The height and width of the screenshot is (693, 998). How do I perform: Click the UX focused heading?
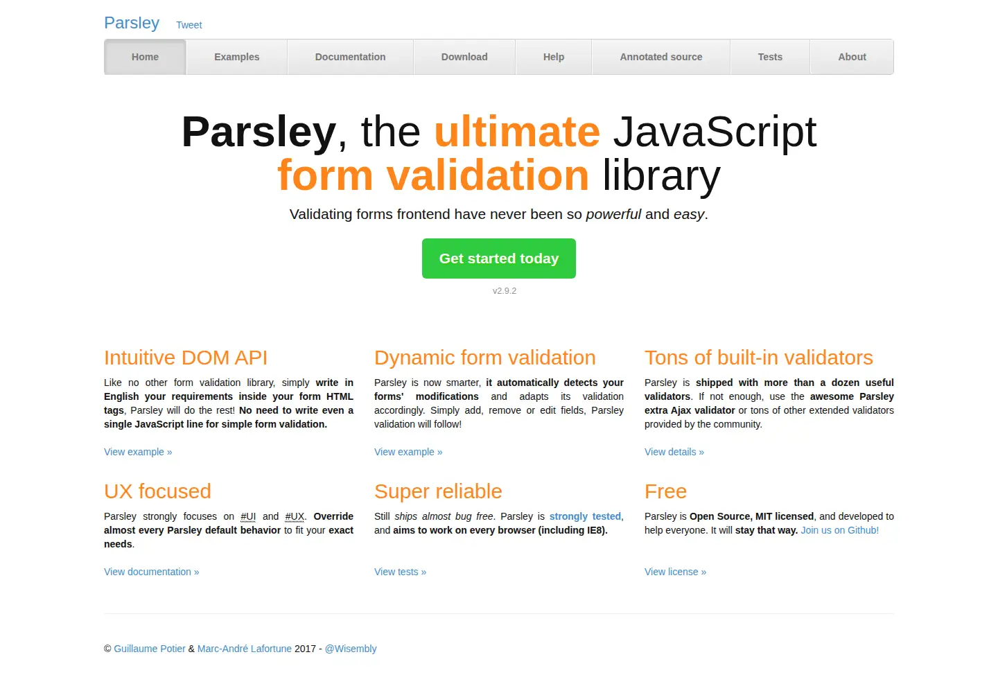pos(157,491)
